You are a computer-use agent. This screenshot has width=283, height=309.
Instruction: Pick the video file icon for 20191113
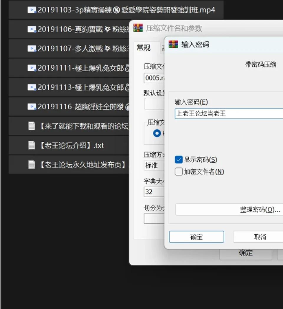click(32, 87)
